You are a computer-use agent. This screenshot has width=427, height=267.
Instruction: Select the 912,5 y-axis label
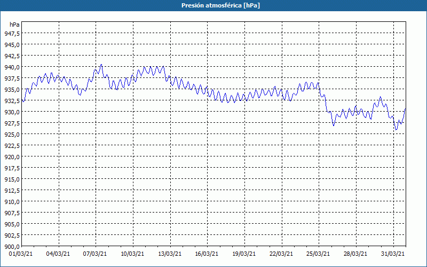[x=12, y=191]
